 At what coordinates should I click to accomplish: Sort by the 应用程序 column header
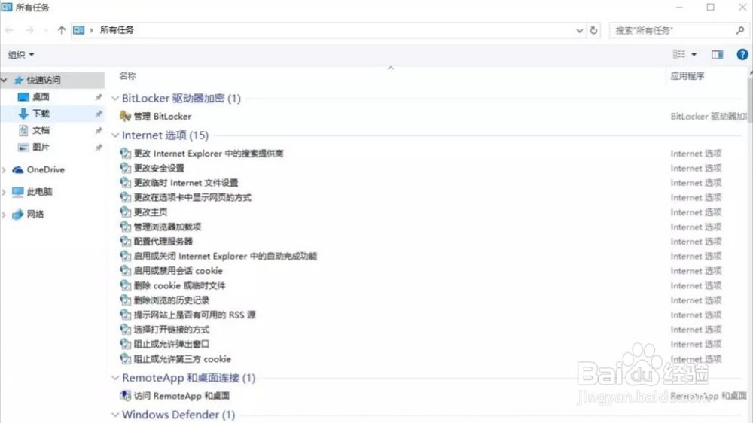pos(687,76)
